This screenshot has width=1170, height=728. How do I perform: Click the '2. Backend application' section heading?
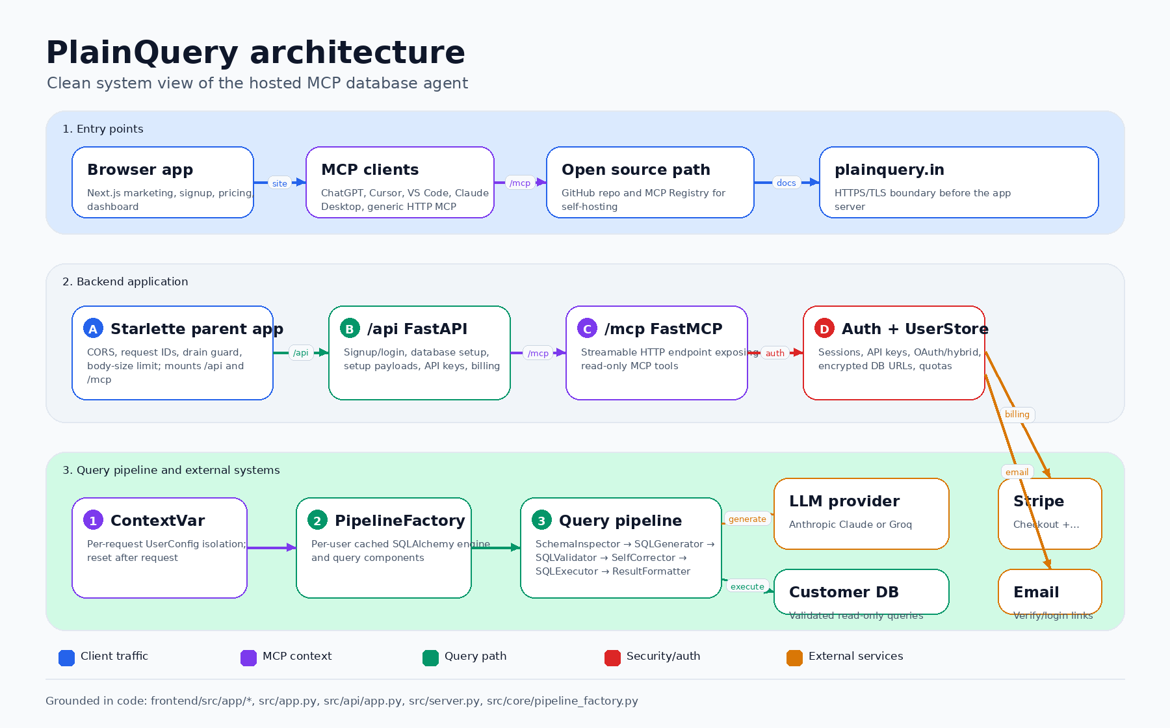click(125, 281)
